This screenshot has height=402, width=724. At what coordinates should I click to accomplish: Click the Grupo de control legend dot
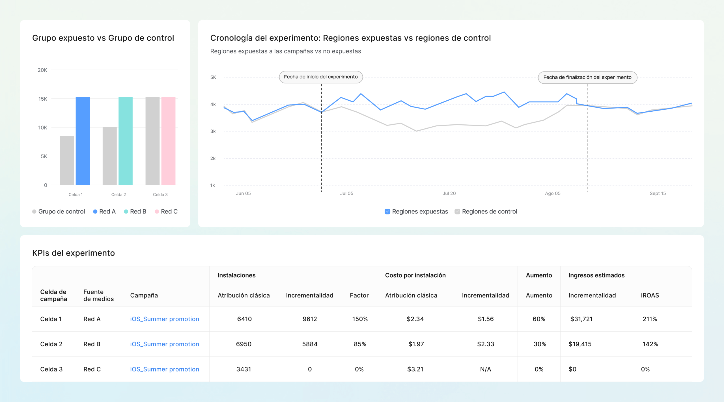34,211
